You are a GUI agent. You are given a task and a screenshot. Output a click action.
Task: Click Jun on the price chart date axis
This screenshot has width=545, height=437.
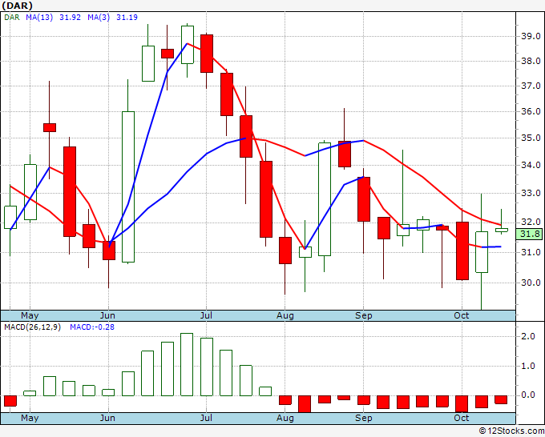107,315
